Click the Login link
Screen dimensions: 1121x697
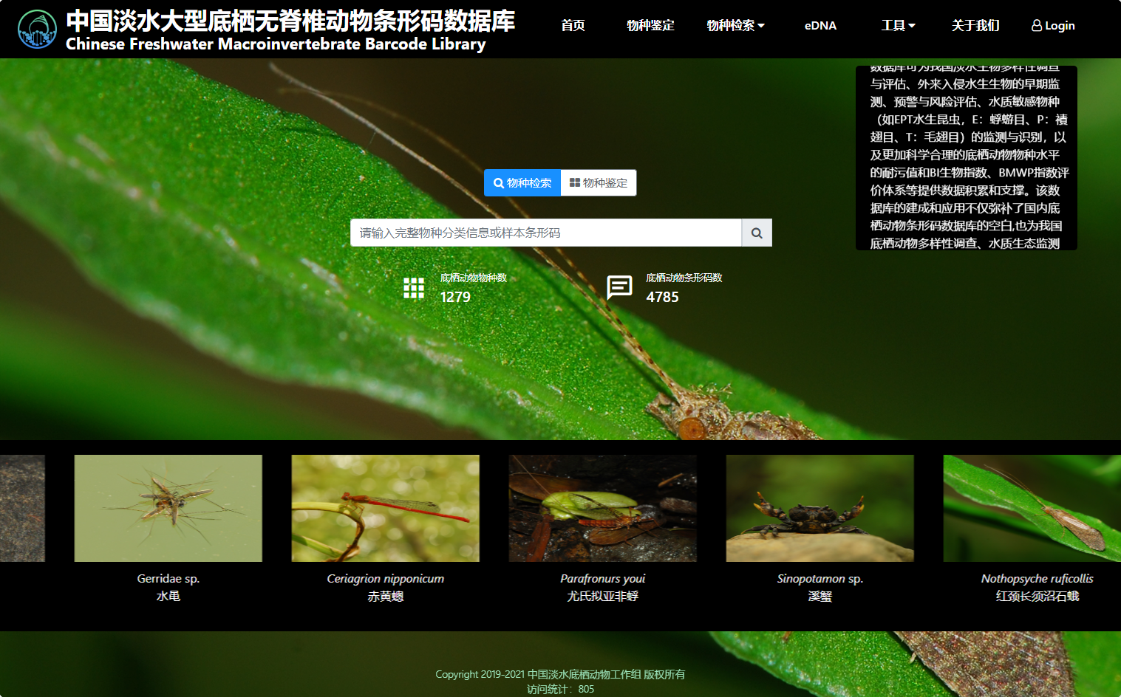pyautogui.click(x=1053, y=25)
